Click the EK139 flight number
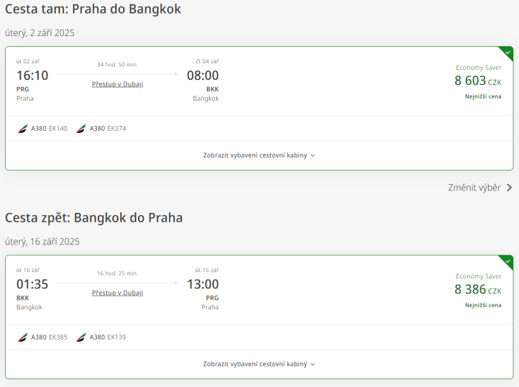The height and width of the screenshot is (387, 519). coord(117,337)
